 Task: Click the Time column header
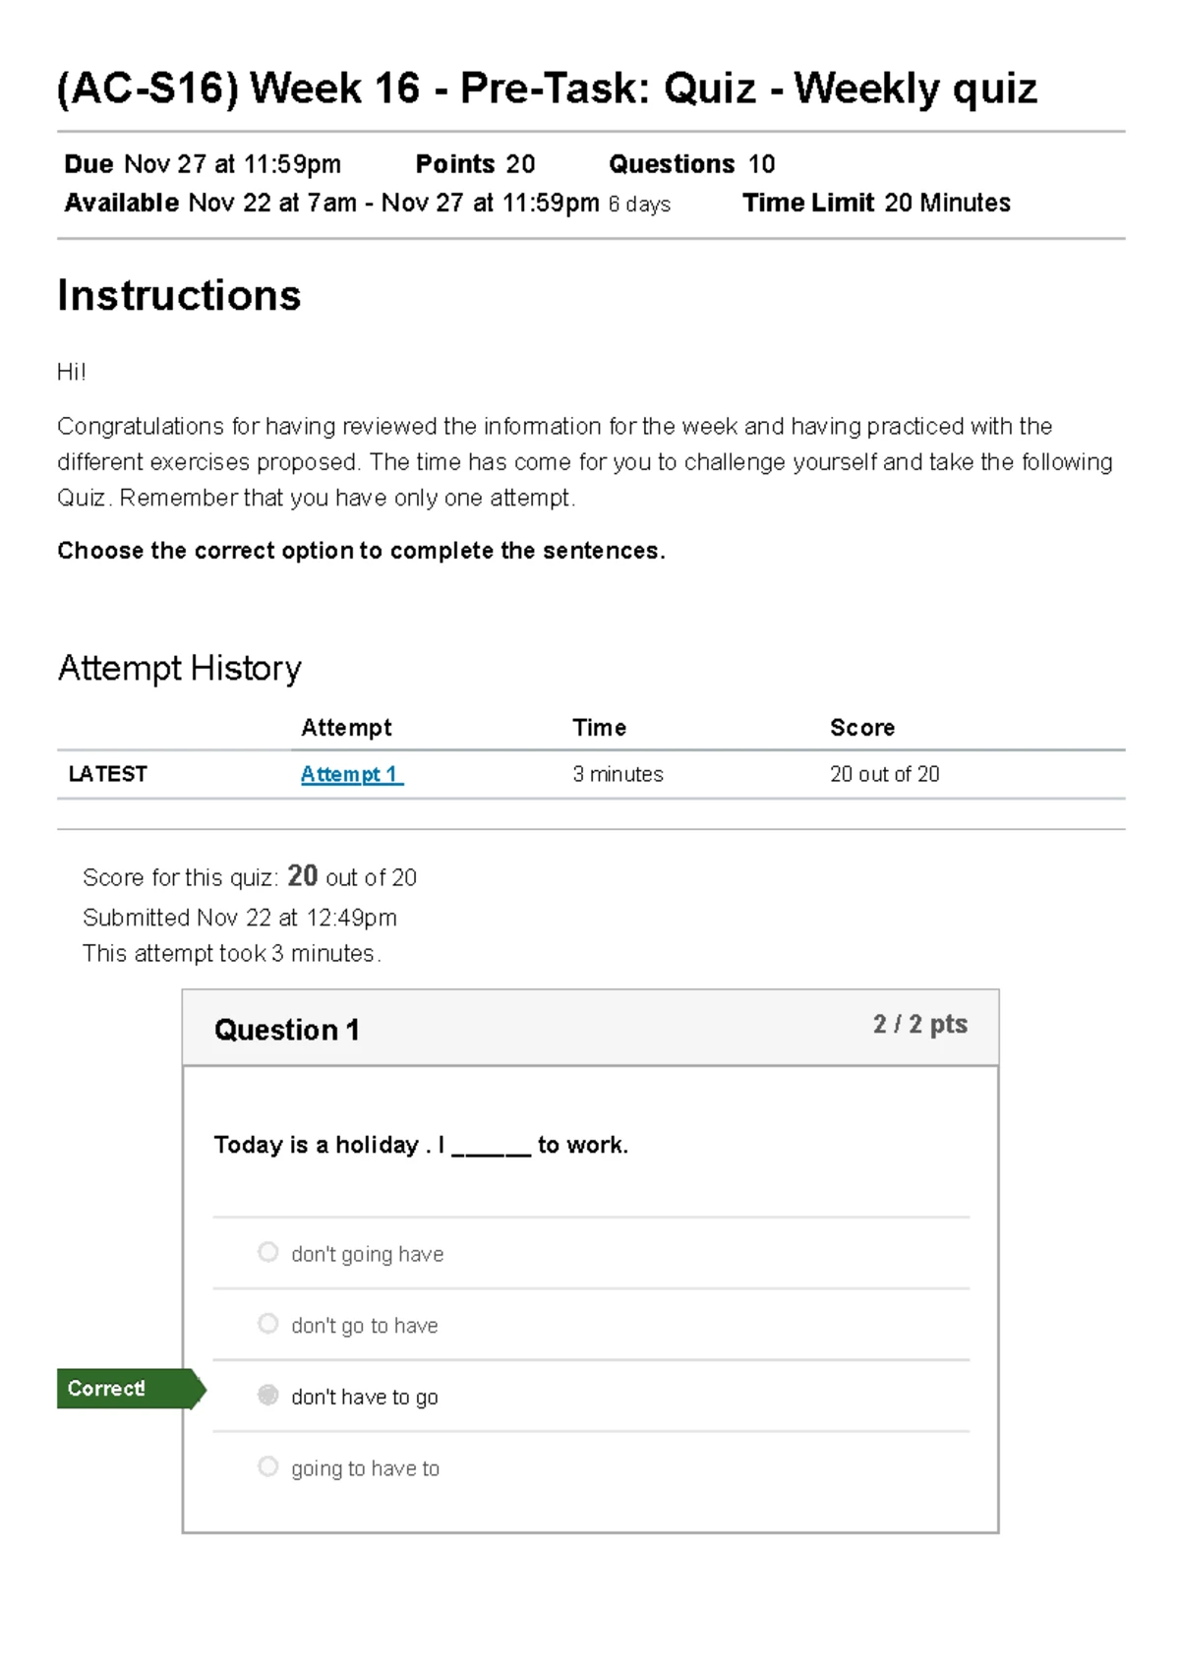tap(599, 728)
